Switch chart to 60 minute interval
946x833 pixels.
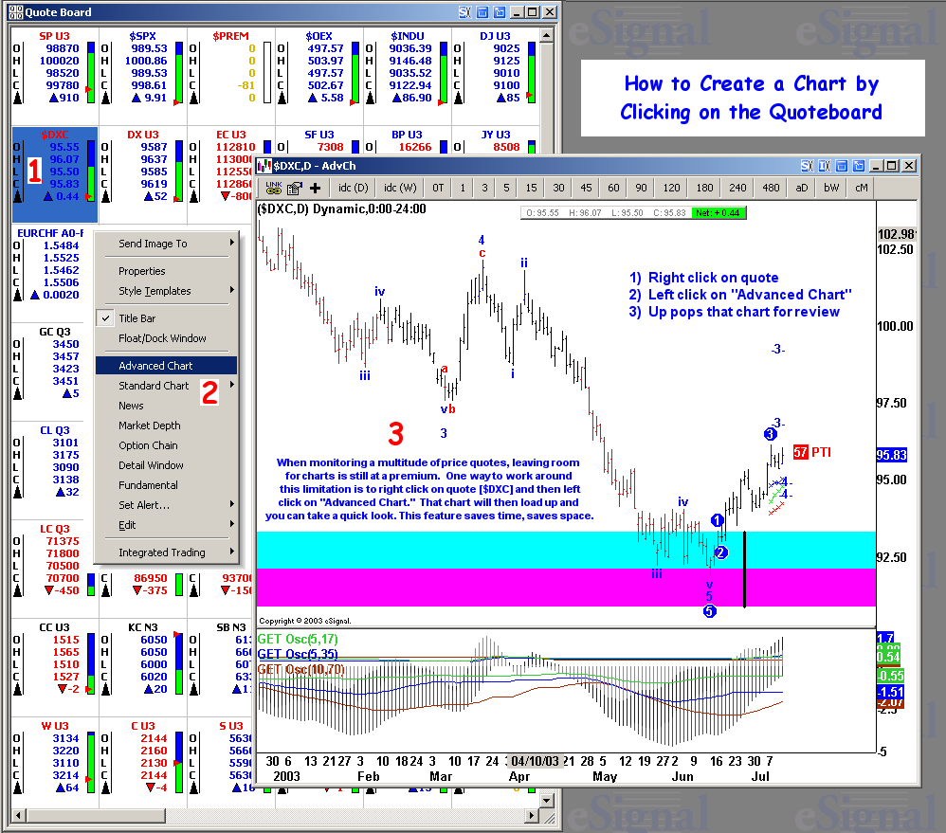pos(613,188)
